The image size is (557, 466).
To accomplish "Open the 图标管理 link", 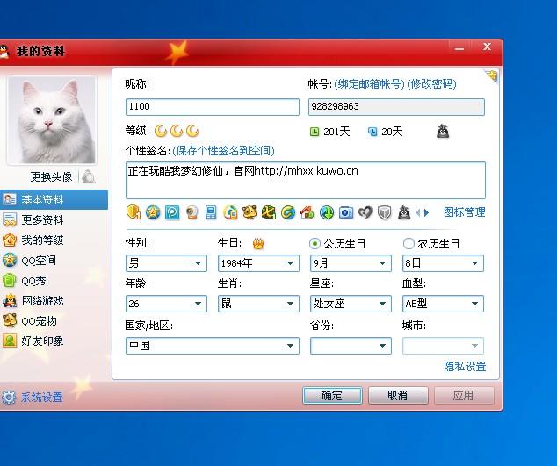I will coord(465,212).
